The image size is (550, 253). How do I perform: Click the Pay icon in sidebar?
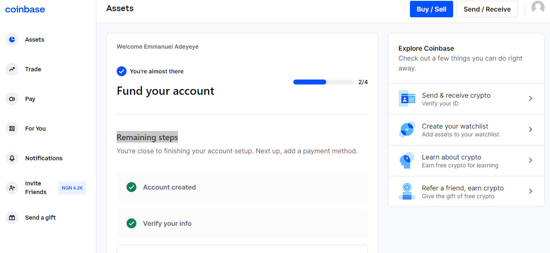[12, 99]
